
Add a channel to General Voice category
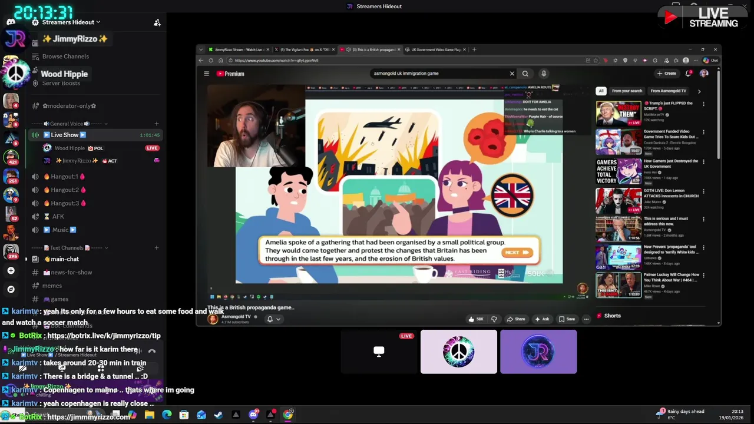pyautogui.click(x=156, y=124)
